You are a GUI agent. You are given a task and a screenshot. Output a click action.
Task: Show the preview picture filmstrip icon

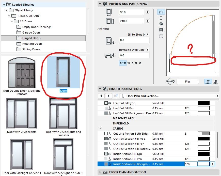161,30
